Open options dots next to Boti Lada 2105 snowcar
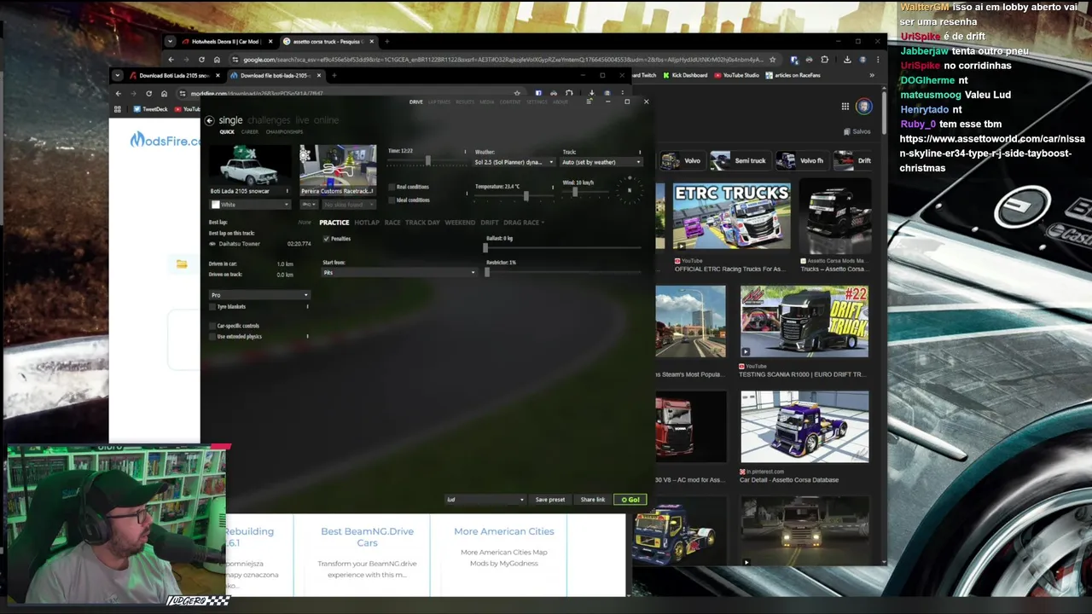This screenshot has width=1092, height=614. click(x=288, y=191)
